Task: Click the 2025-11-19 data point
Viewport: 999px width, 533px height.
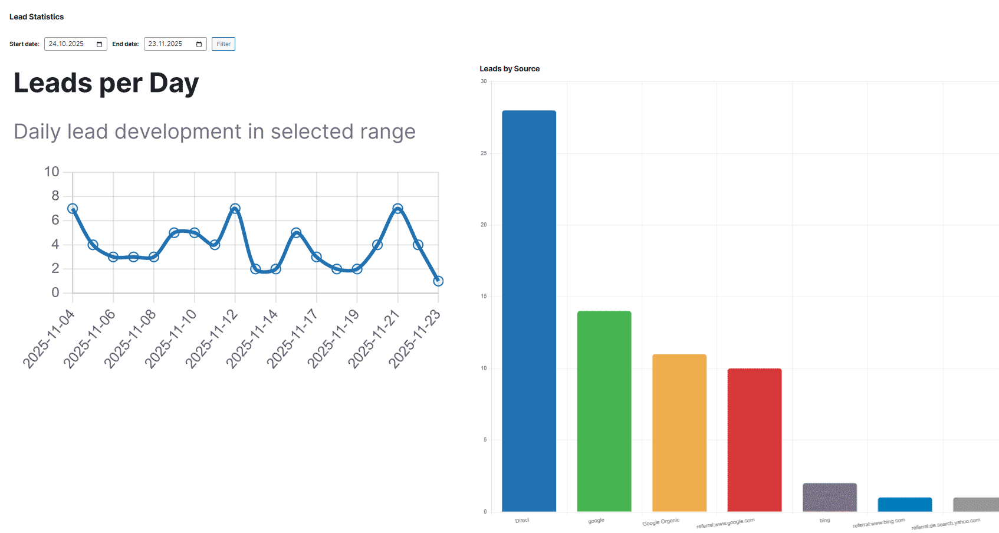Action: [357, 269]
